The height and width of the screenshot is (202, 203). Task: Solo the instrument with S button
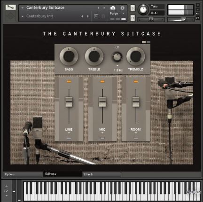point(133,8)
